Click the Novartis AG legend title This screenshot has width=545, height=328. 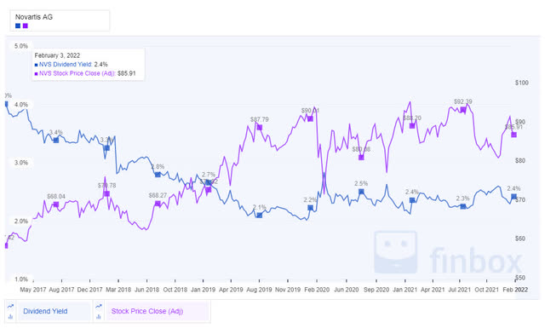coord(34,17)
